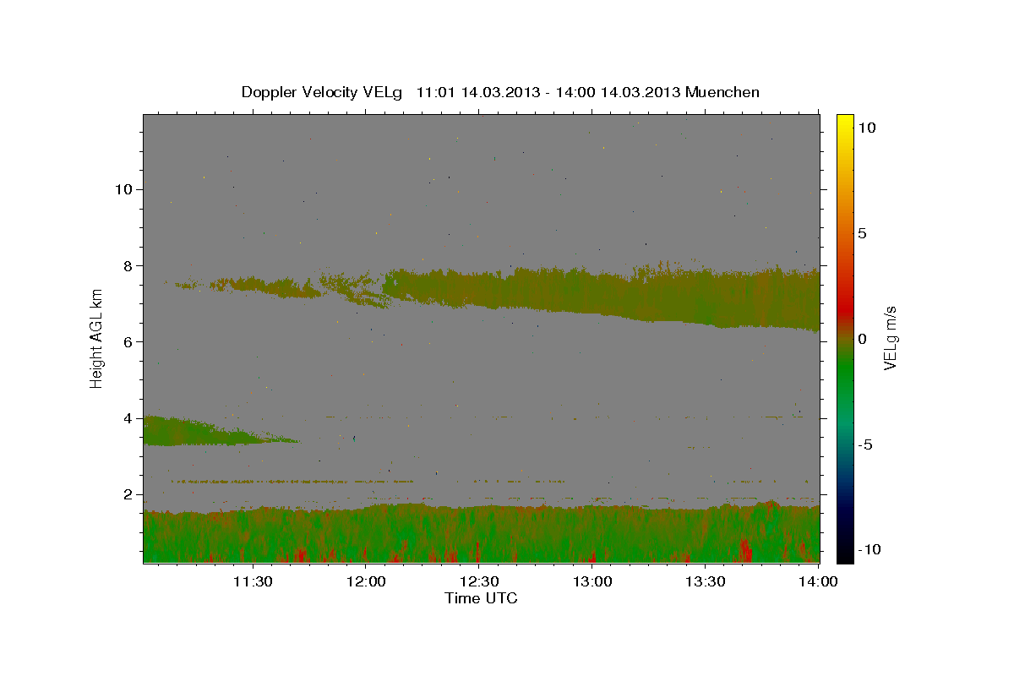Click the 14:00 time tick label
The width and height of the screenshot is (1014, 676).
pos(818,581)
